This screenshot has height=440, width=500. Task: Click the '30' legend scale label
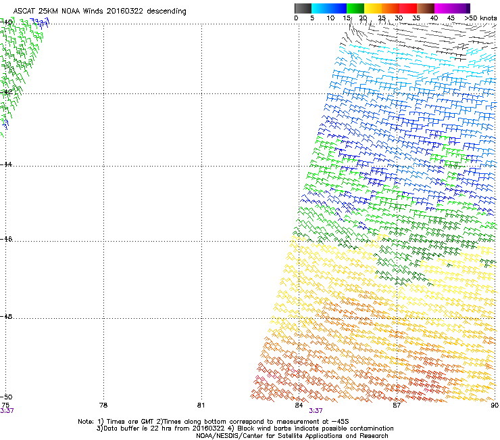tap(399, 18)
